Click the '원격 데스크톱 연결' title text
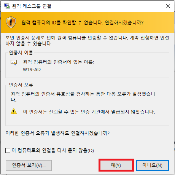The height and width of the screenshot is (175, 175). pyautogui.click(x=32, y=6)
